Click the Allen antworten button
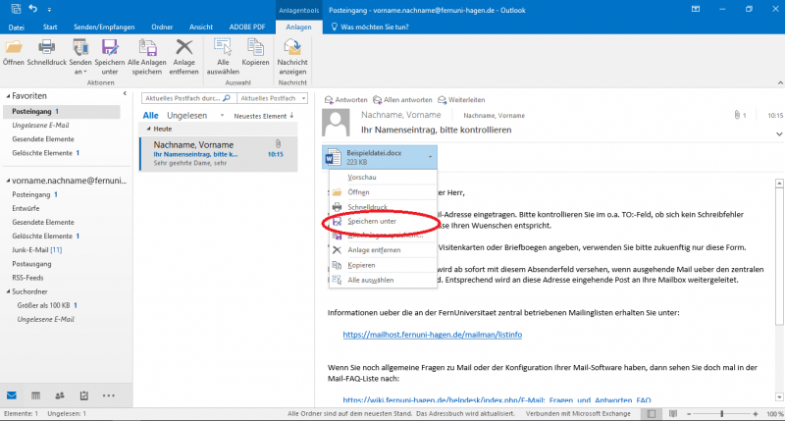The image size is (785, 421). tap(402, 100)
